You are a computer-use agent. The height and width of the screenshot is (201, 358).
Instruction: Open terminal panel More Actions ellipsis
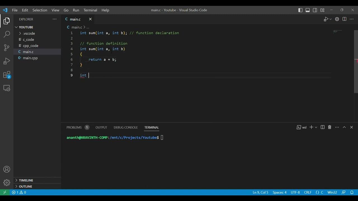[x=337, y=127]
